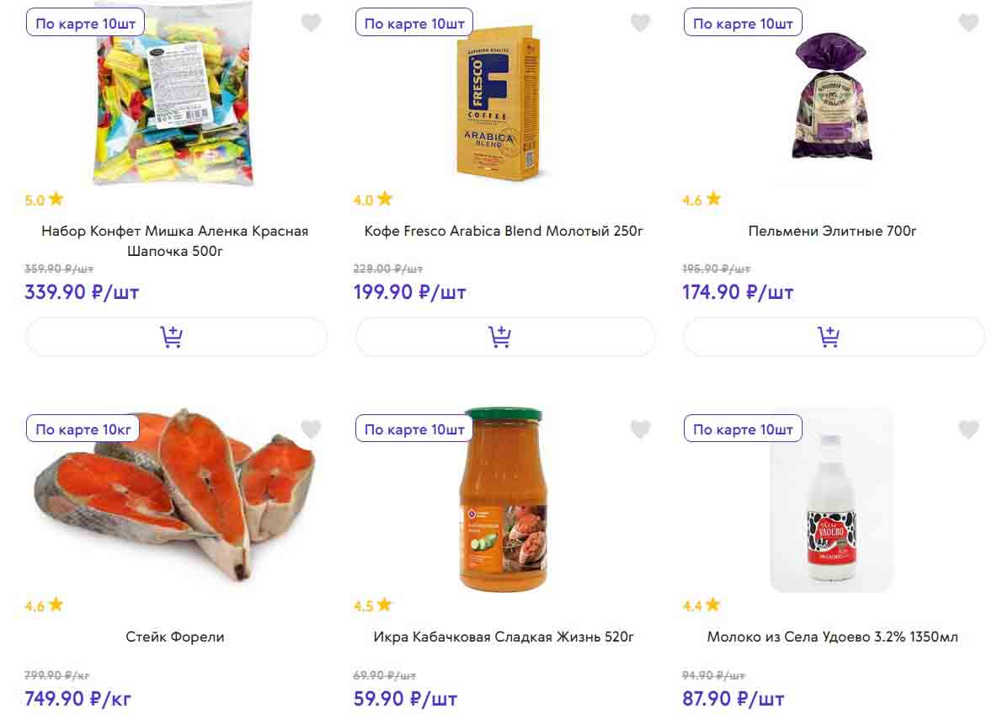
Task: Open Икра Кабачковая Сладкая Жизнь link
Action: click(504, 637)
